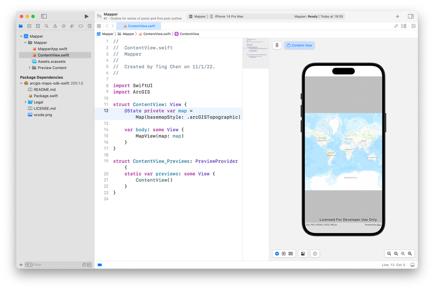Screen dimensions: 434x290
Task: Toggle the navigator sidebar panel
Action: coord(44,16)
